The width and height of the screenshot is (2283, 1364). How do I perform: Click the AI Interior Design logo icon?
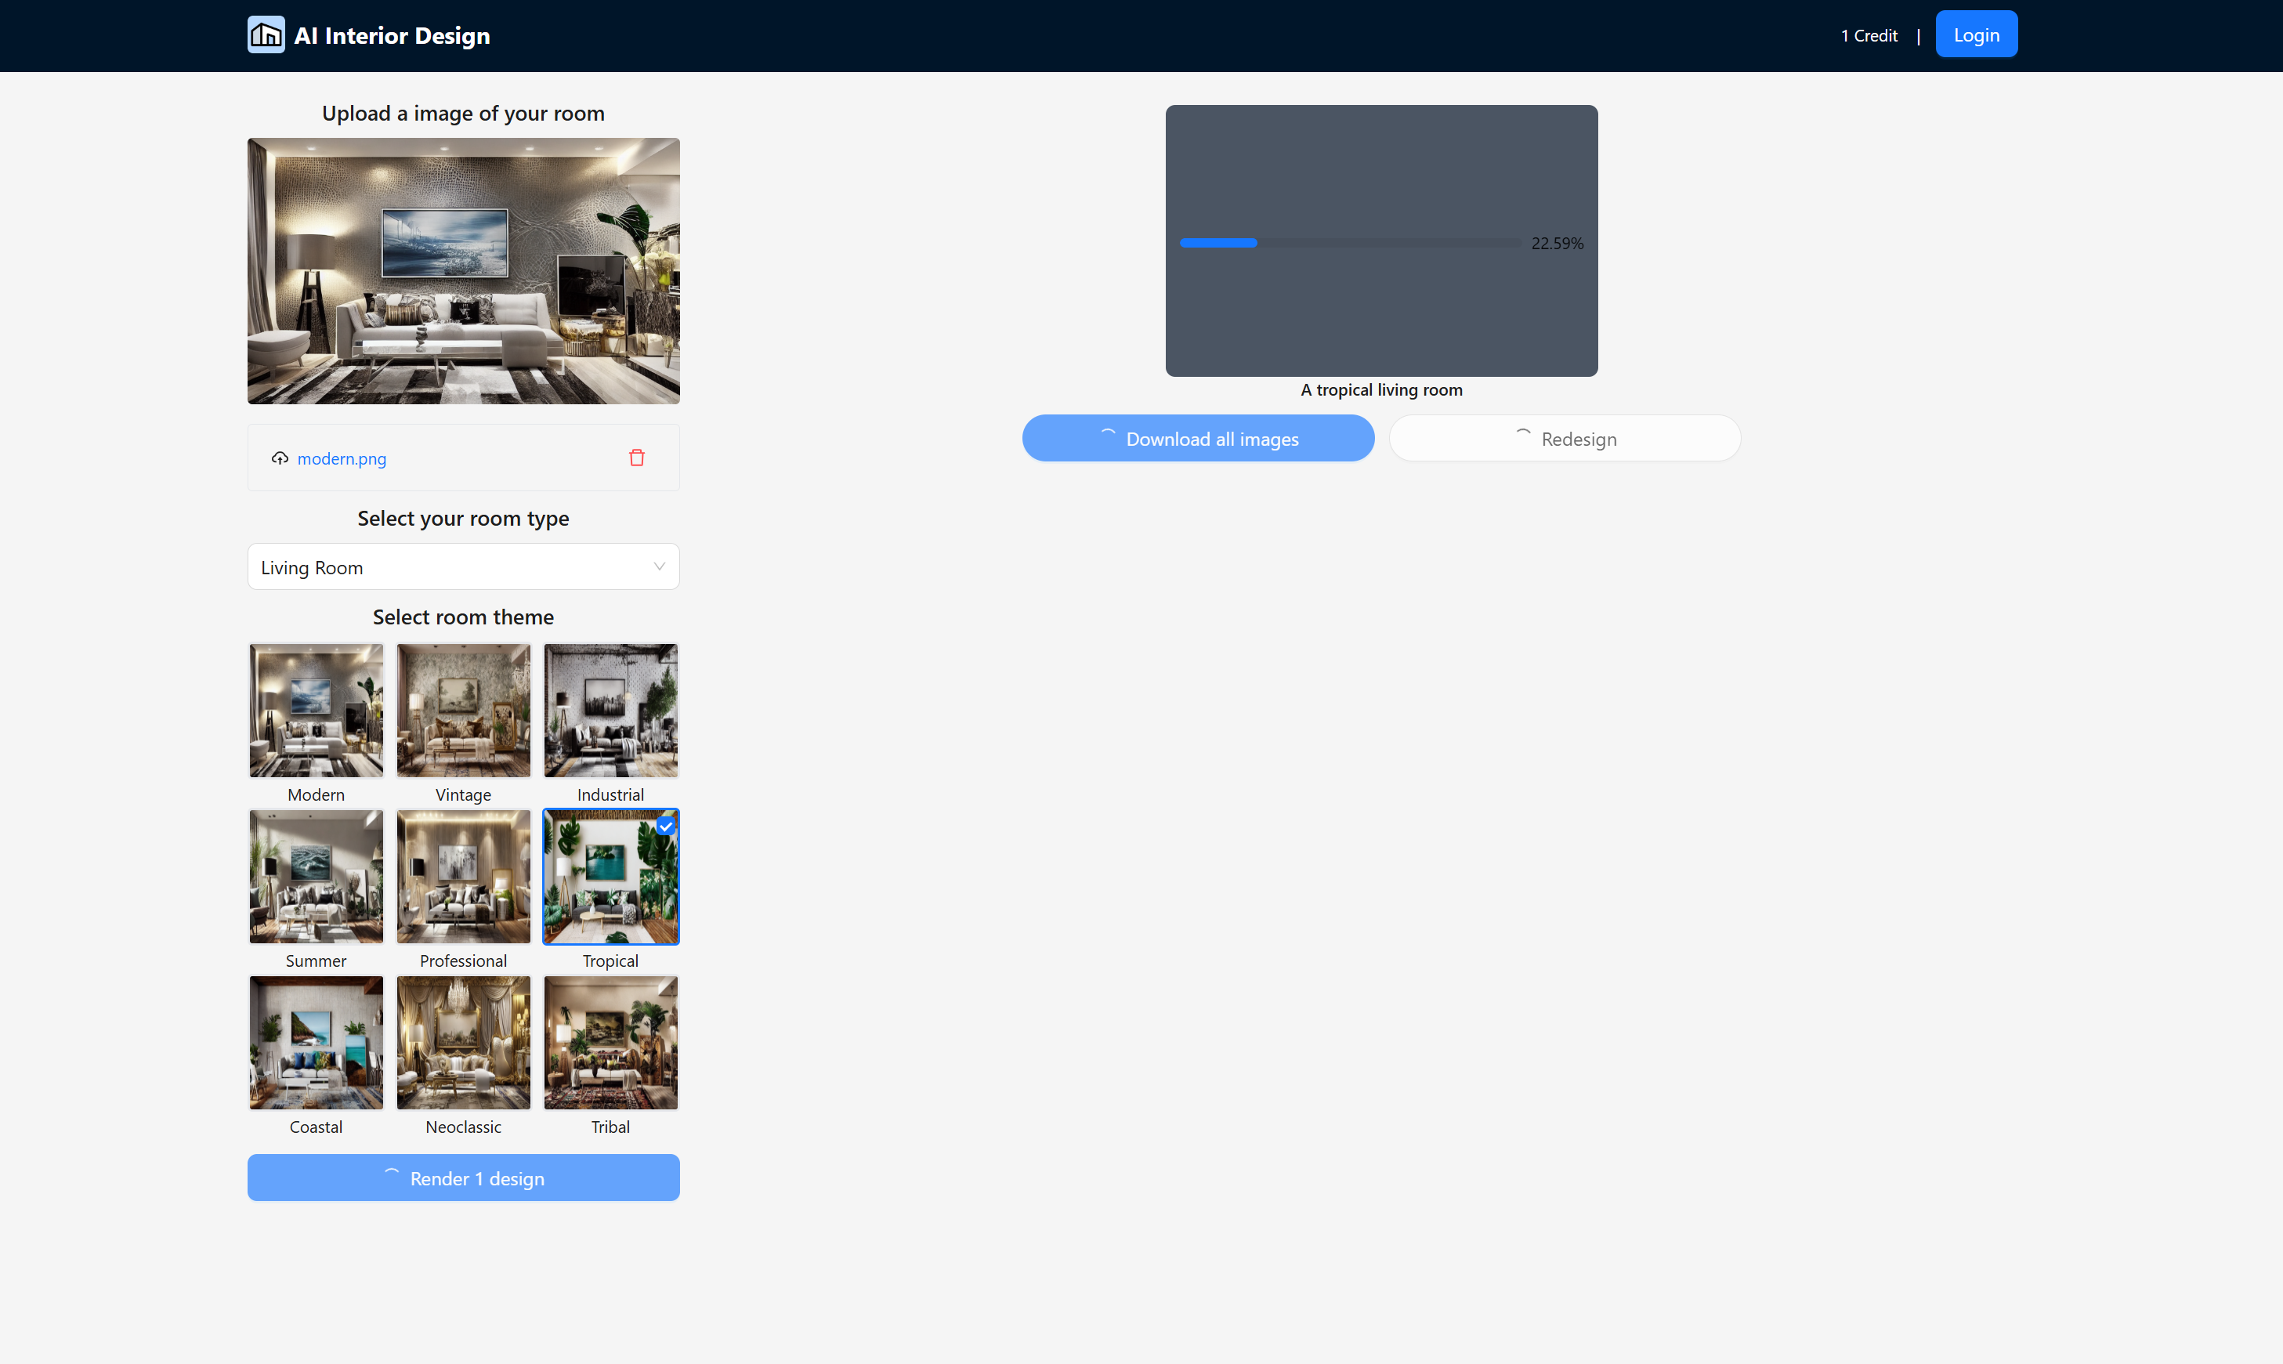266,35
